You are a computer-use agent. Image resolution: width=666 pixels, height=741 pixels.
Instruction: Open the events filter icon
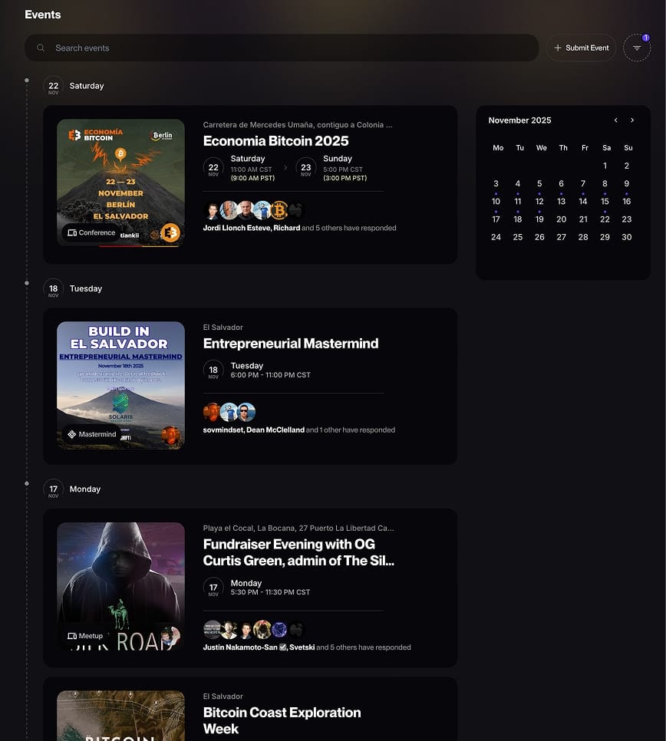coord(636,48)
